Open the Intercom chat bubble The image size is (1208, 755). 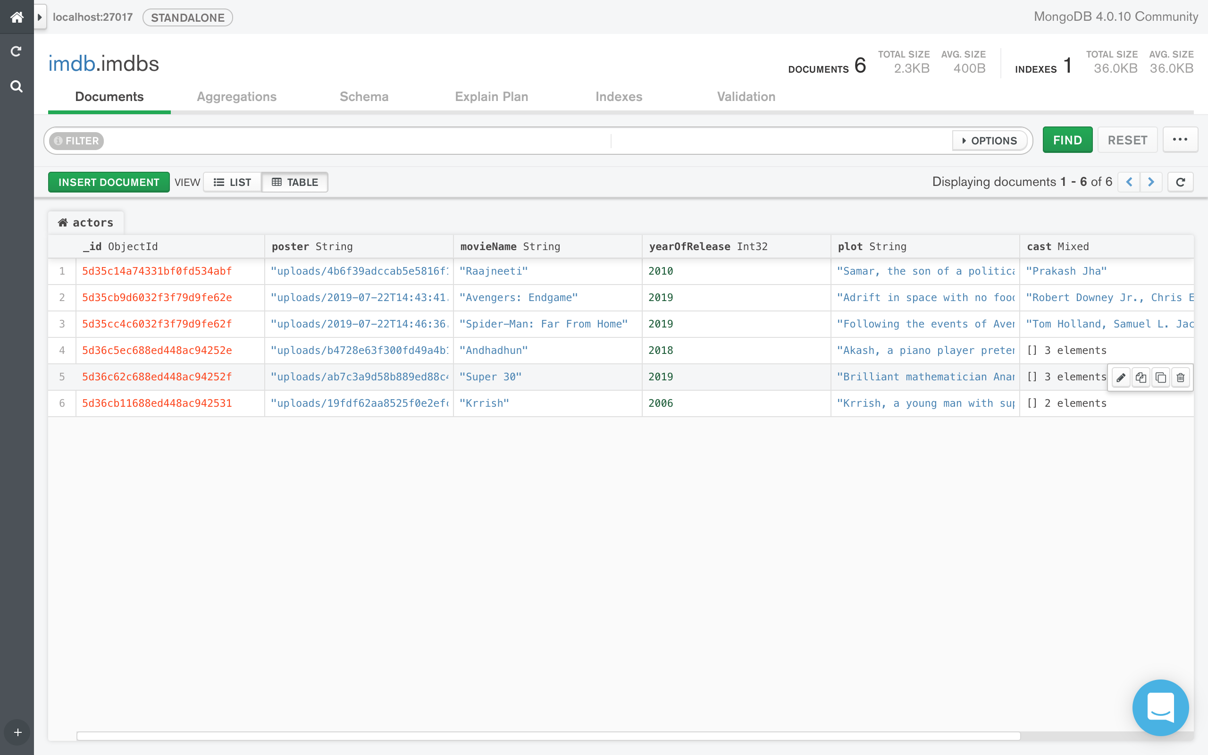pos(1161,707)
